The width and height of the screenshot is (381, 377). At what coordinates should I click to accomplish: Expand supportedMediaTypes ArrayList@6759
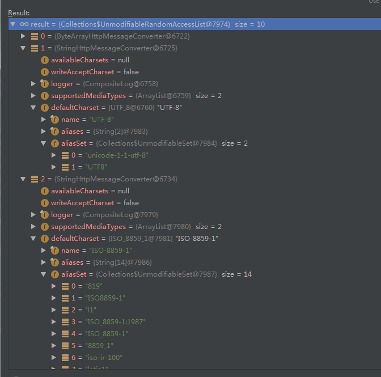tap(33, 96)
